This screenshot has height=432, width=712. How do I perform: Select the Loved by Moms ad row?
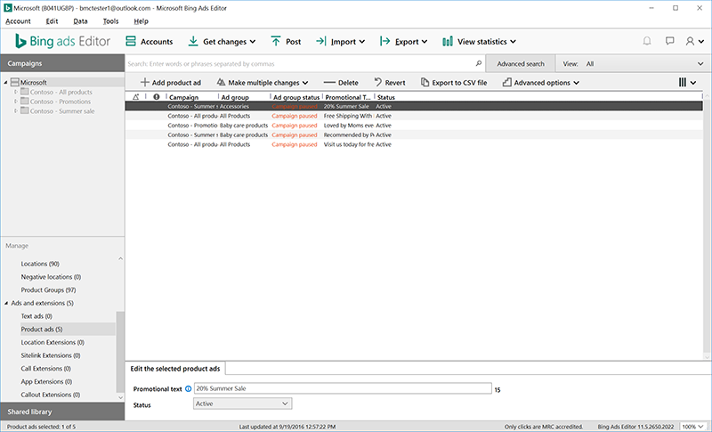(414, 126)
